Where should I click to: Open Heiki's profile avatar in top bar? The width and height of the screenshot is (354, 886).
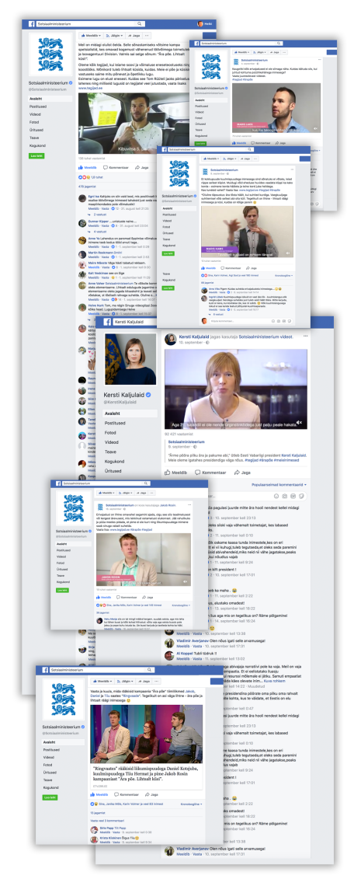click(200, 24)
